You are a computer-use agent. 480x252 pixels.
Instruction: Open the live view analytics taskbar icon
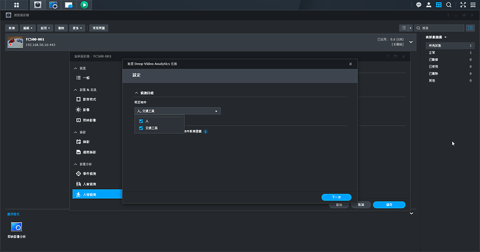click(x=53, y=5)
